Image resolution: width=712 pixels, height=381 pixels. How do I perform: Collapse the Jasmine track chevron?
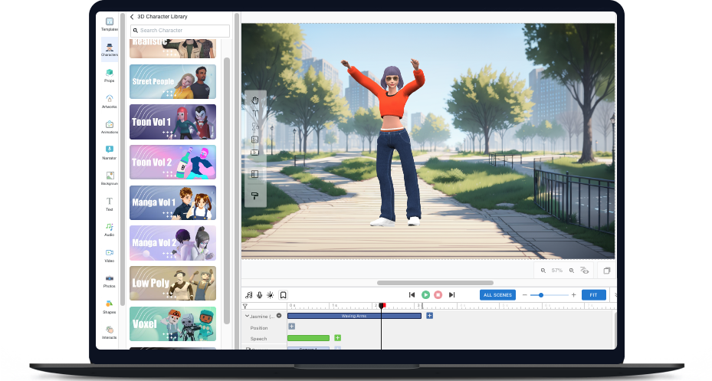(x=247, y=316)
